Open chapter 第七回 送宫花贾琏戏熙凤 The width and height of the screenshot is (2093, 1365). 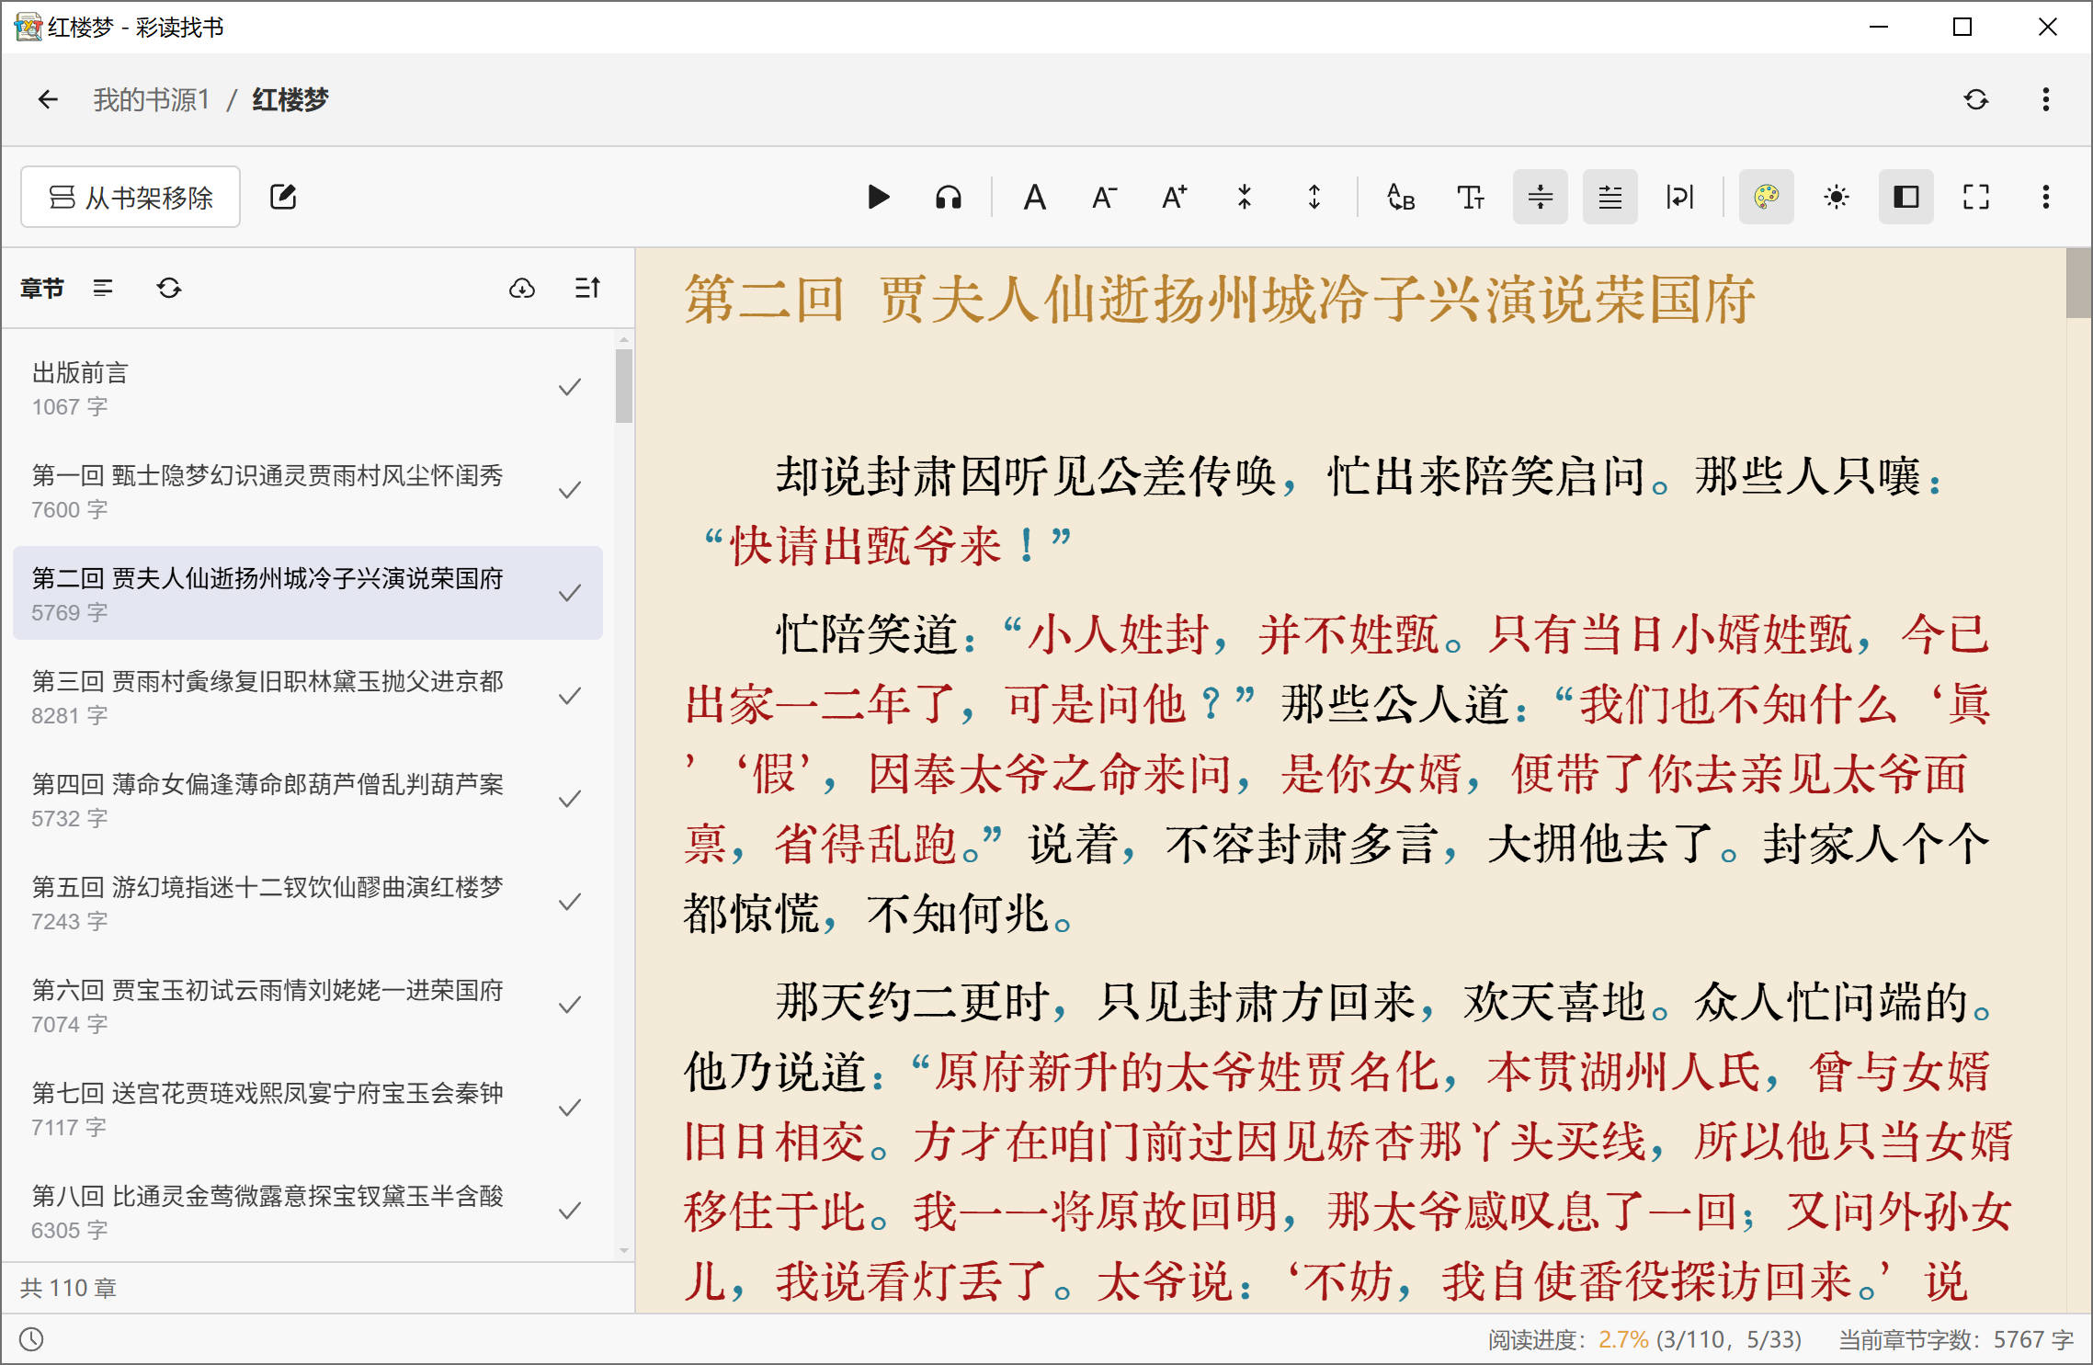[x=308, y=1109]
